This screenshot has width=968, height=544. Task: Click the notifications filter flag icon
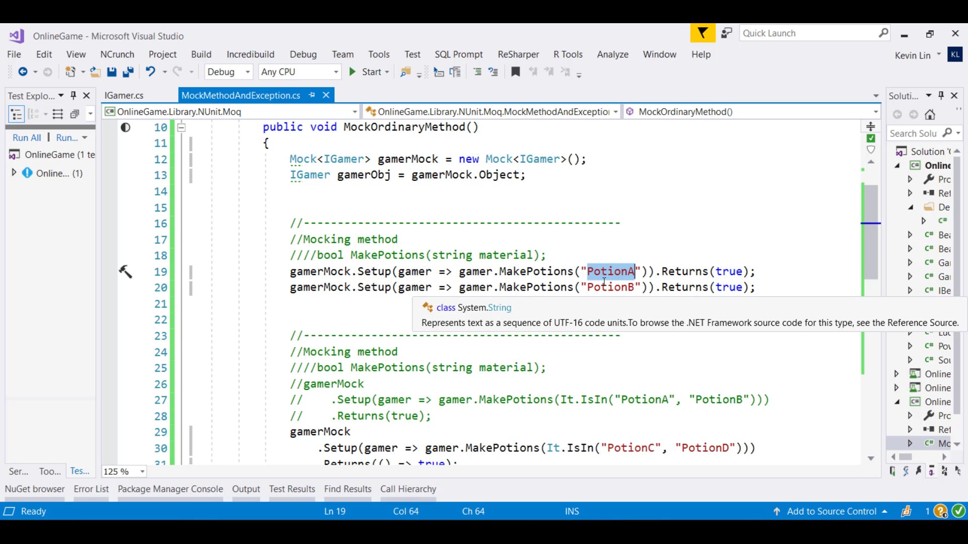[x=702, y=33]
